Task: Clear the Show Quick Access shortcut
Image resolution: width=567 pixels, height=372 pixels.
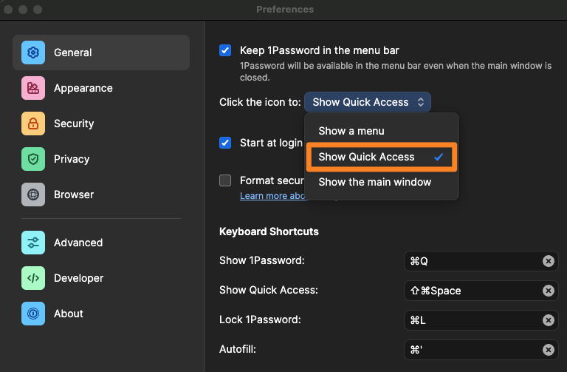Action: [549, 291]
